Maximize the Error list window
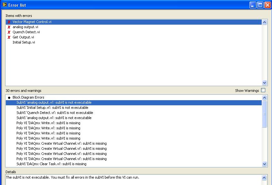Screen dimensions: 272x185 click(260, 5)
